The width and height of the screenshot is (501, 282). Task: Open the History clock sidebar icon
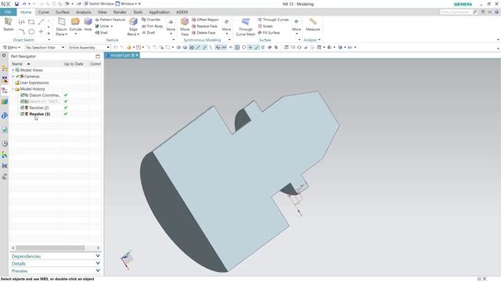[x=5, y=143]
